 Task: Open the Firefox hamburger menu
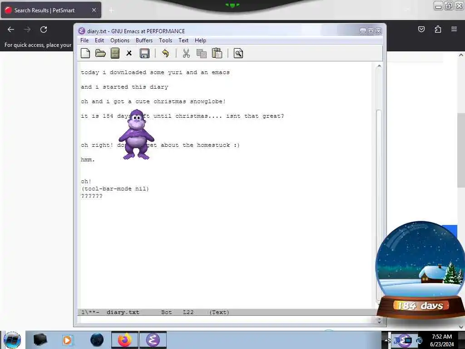[x=454, y=29]
